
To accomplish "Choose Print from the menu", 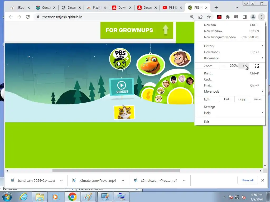I will point(230,73).
